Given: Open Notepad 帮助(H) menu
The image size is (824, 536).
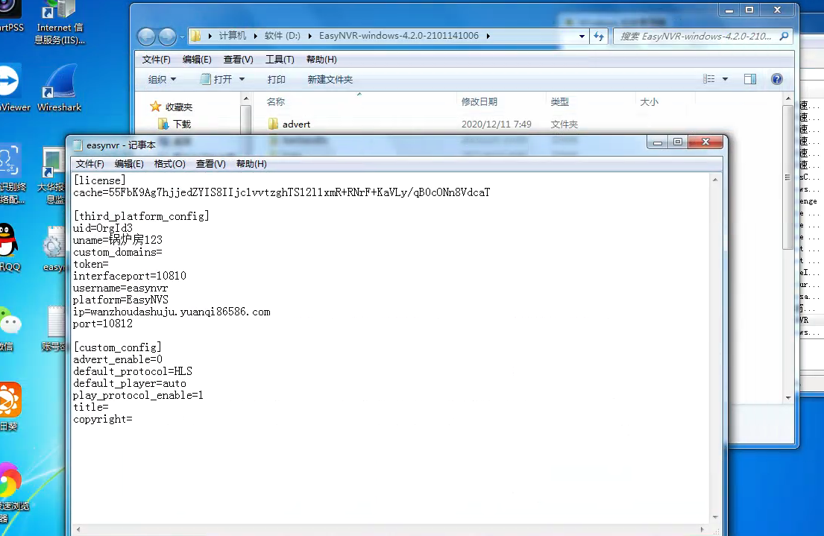Looking at the screenshot, I should pos(252,164).
